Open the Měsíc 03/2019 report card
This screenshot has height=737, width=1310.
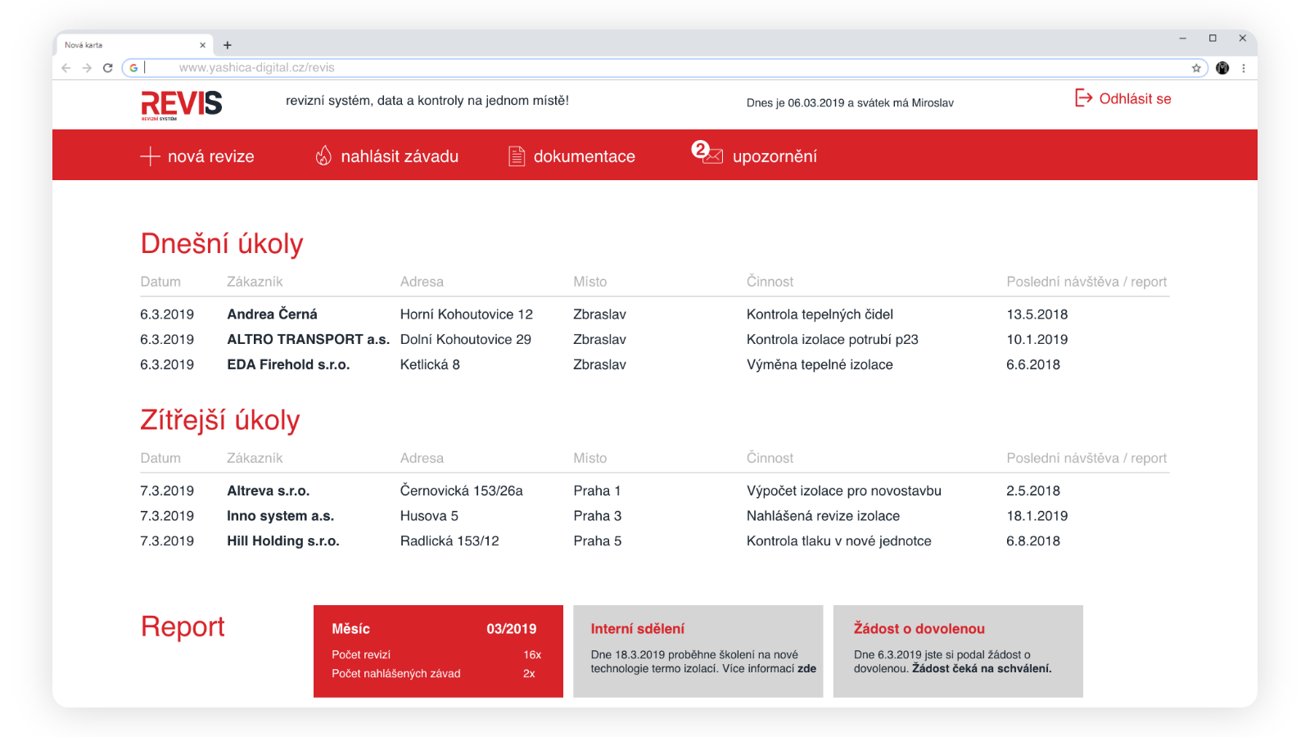point(438,651)
